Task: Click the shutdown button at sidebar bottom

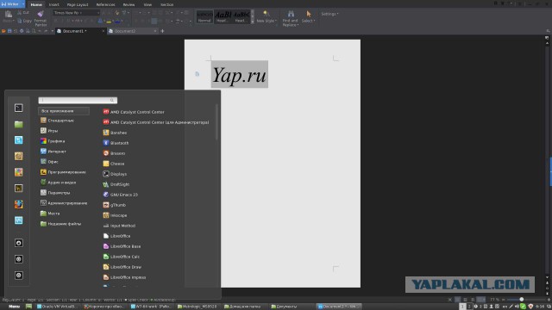Action: (19, 276)
